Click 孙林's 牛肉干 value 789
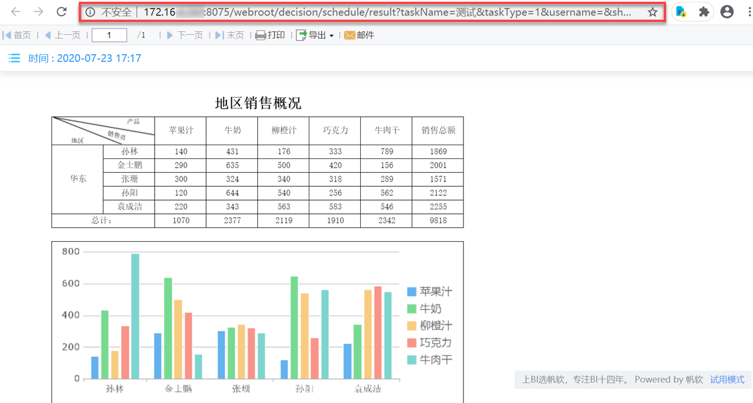Image resolution: width=753 pixels, height=403 pixels. pos(387,151)
